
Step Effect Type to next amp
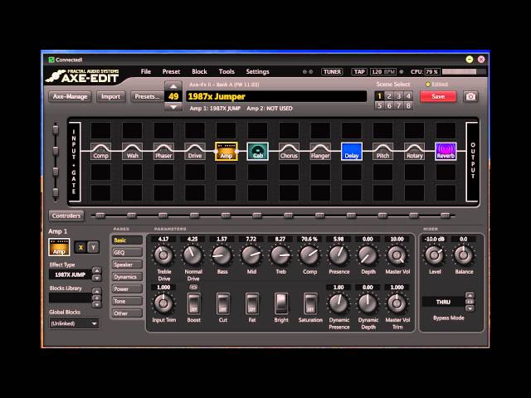97,279
